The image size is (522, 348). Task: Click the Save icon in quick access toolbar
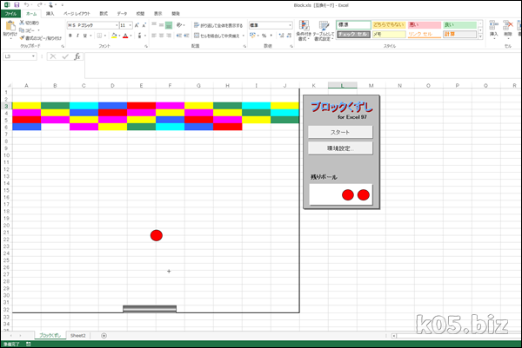[x=17, y=5]
